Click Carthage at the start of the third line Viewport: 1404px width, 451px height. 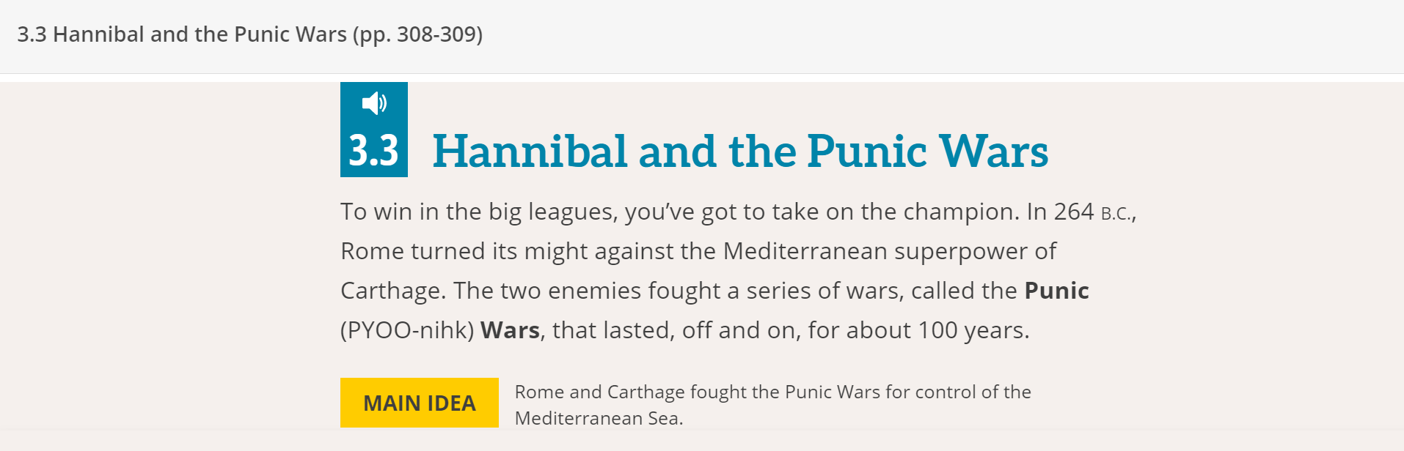[x=392, y=291]
